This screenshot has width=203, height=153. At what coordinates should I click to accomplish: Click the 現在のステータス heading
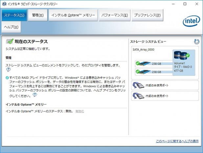[31, 42]
